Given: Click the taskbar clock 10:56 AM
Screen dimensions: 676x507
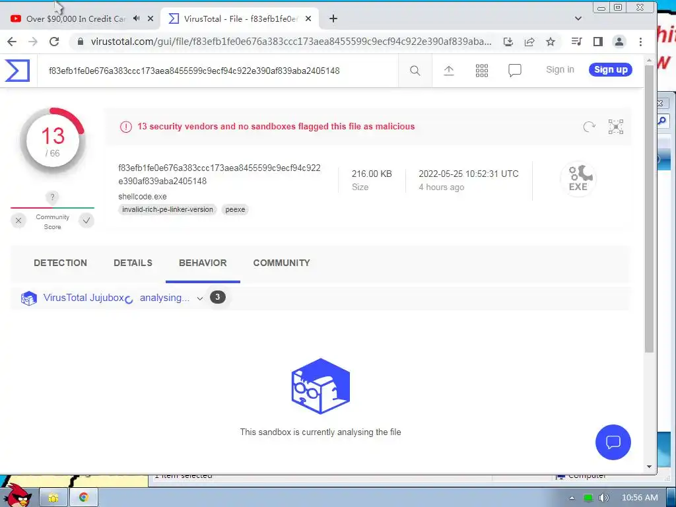Looking at the screenshot, I should click(640, 498).
